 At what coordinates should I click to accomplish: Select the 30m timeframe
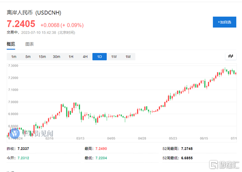[x=56, y=56]
